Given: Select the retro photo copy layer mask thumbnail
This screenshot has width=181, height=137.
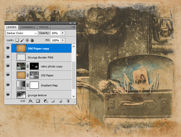Looking at the screenshot, I should pos(34,66).
